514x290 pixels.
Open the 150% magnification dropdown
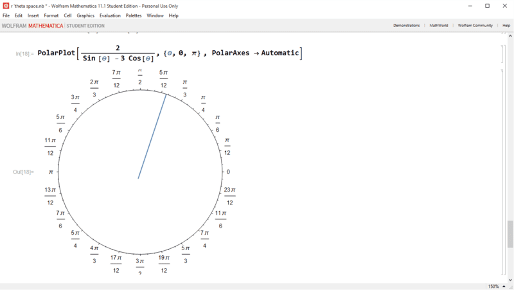pos(496,286)
